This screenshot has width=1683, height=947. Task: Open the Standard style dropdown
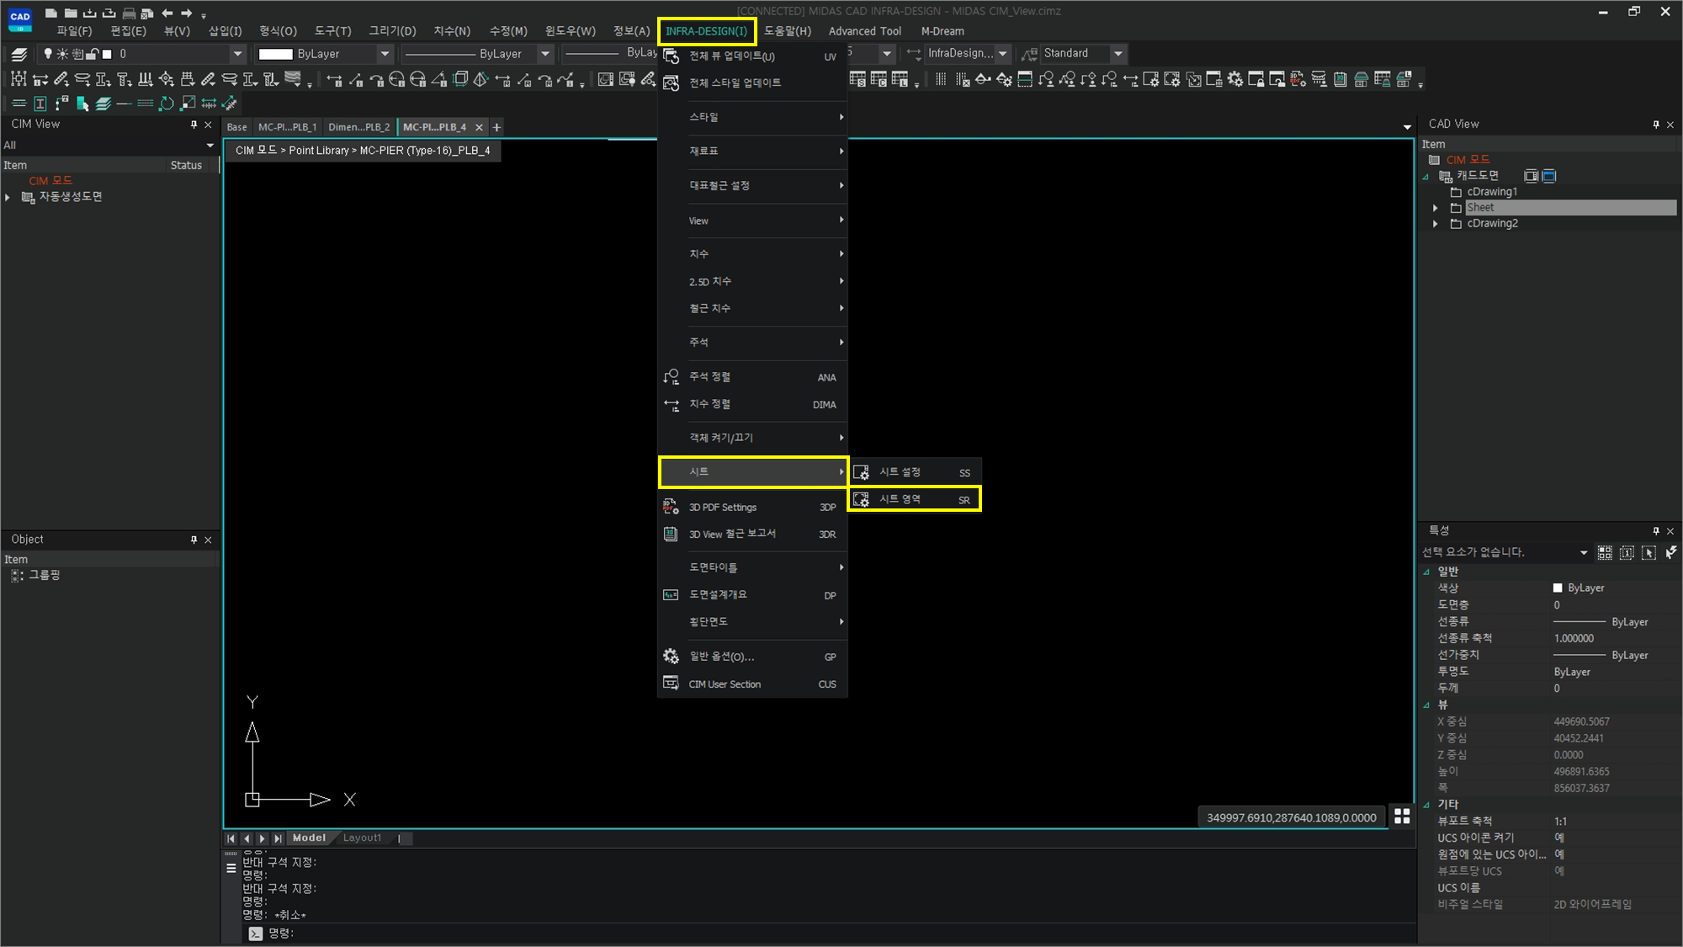click(x=1118, y=53)
